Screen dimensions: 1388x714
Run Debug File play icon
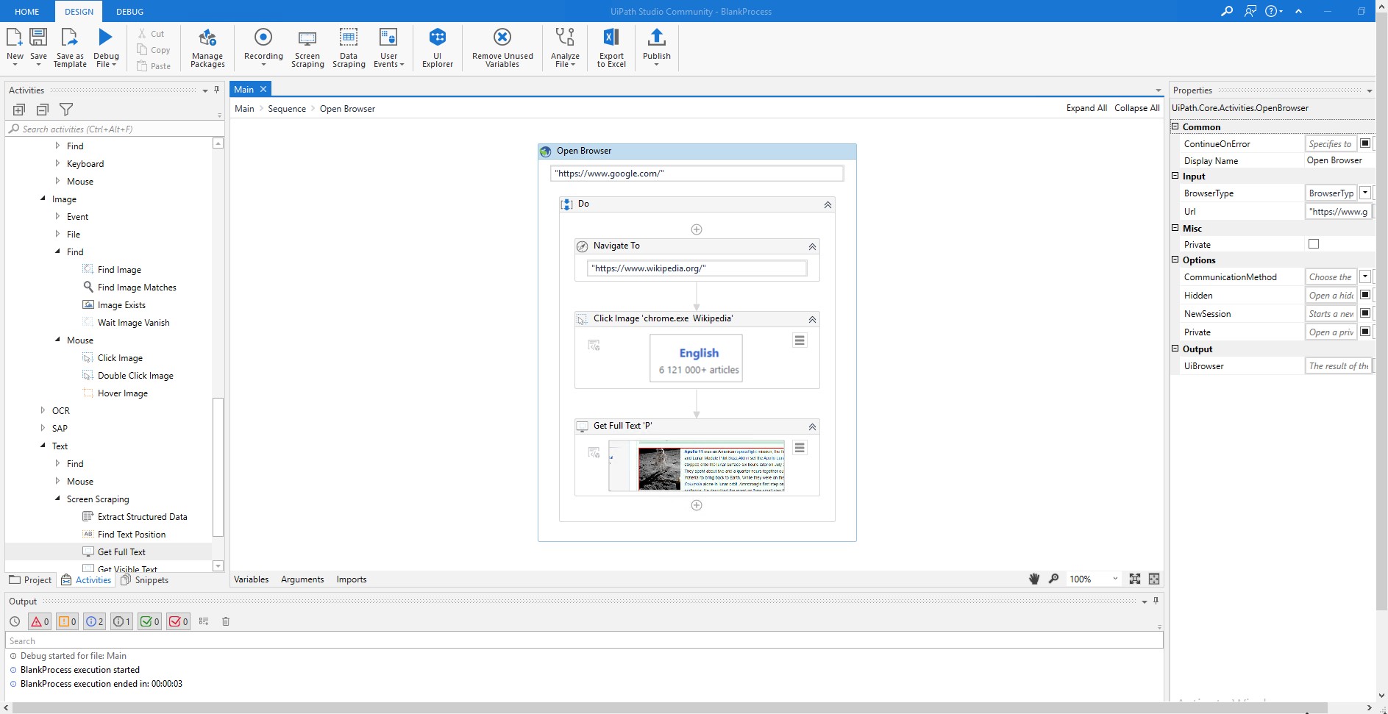pos(106,38)
